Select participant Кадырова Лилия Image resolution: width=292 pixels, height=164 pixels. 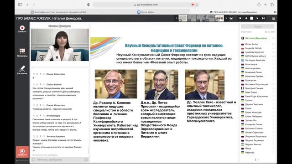[x=254, y=124]
